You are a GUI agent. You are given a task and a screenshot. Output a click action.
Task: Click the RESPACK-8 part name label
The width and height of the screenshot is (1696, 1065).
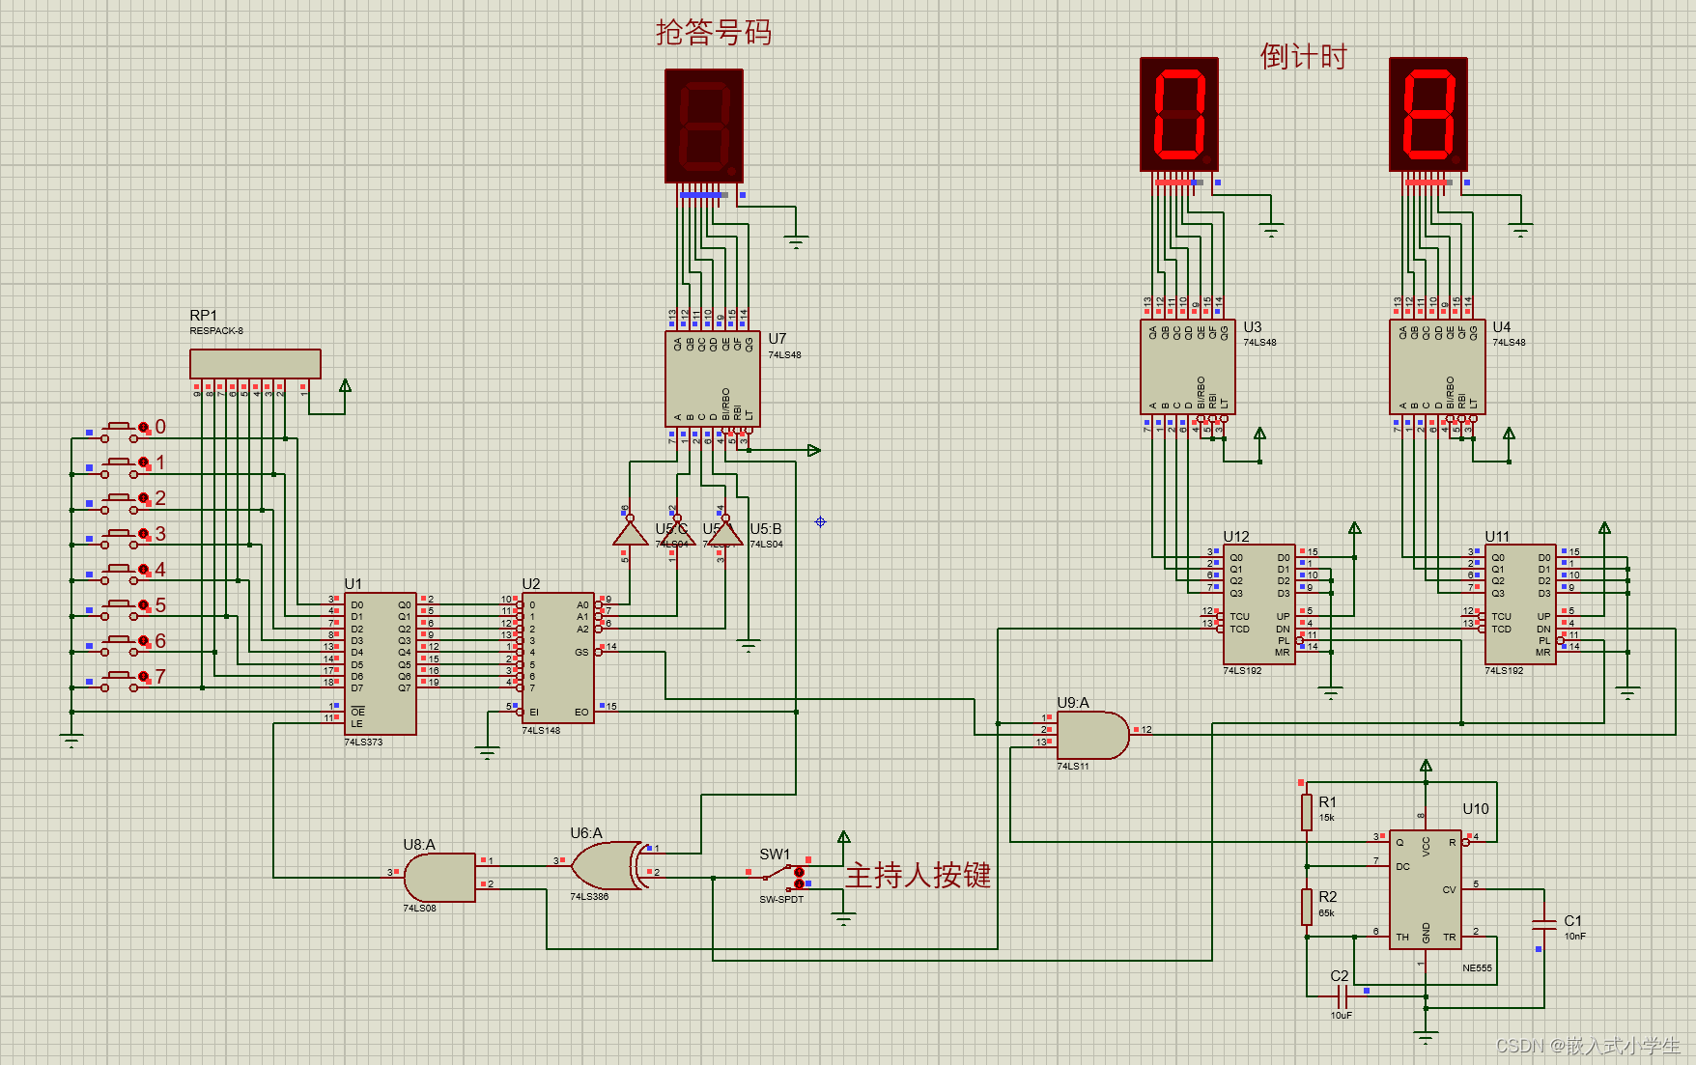[x=216, y=330]
